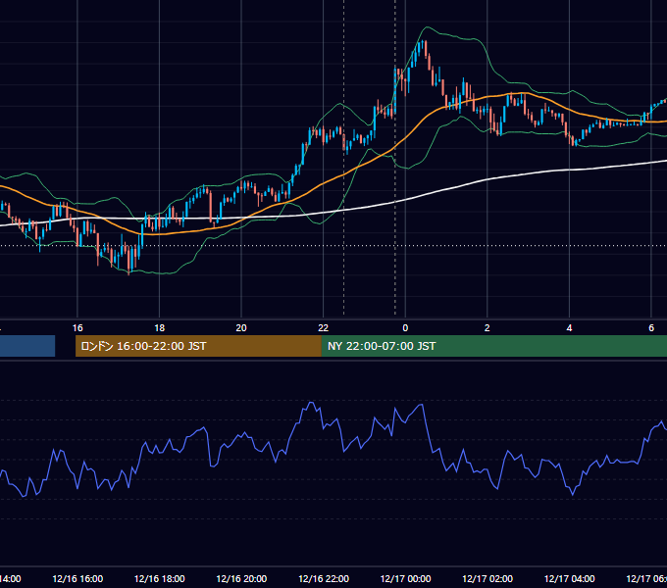
Task: Click the "2" hour label on the upper time axis
Action: pyautogui.click(x=487, y=328)
